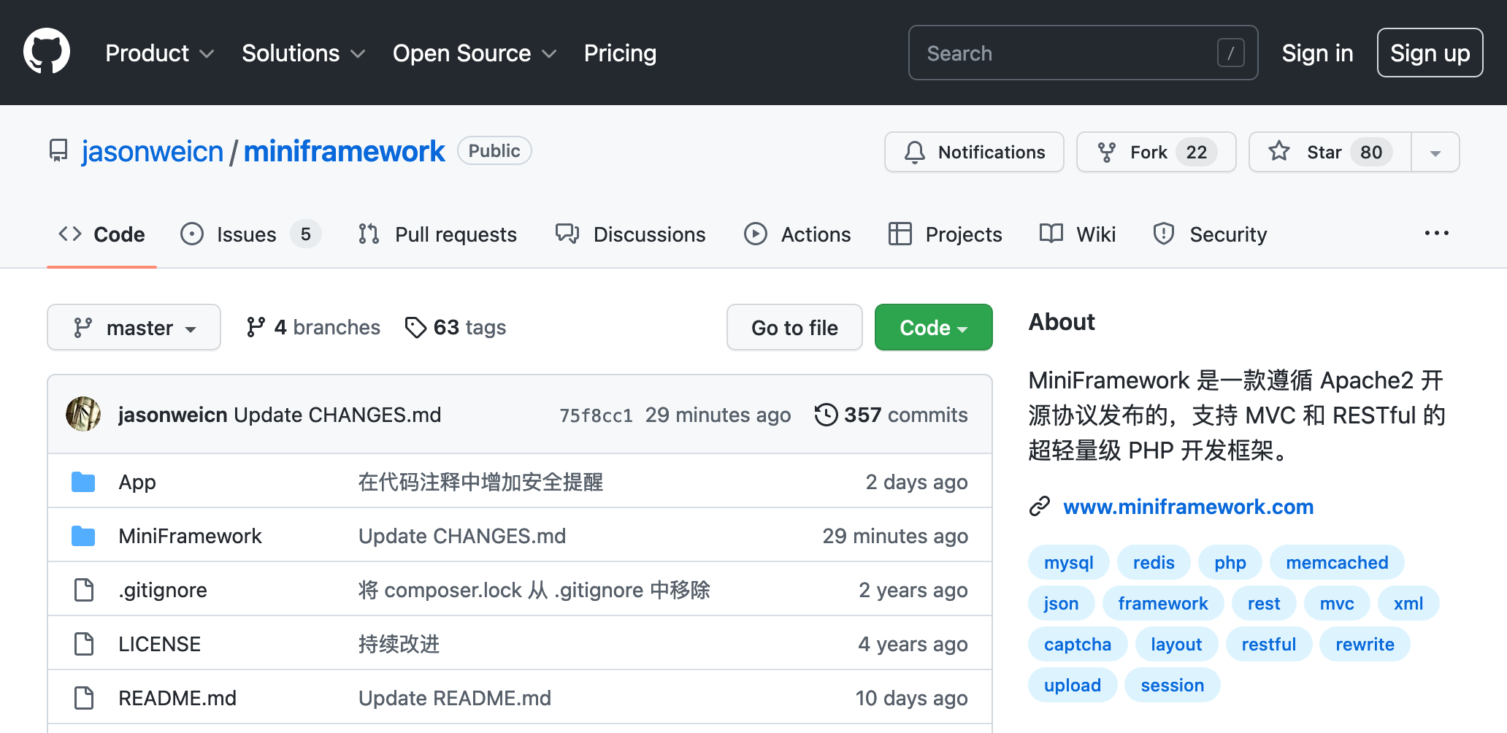The image size is (1507, 733).
Task: Click the GitHub logo icon
Action: [x=47, y=52]
